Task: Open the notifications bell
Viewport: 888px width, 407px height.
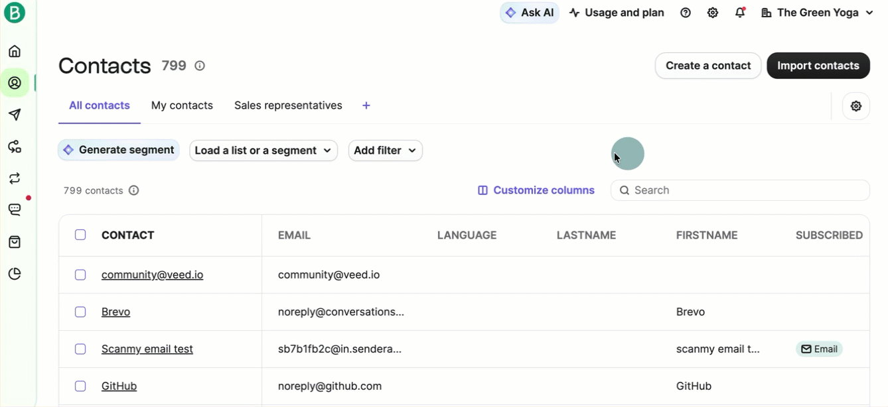Action: [740, 13]
